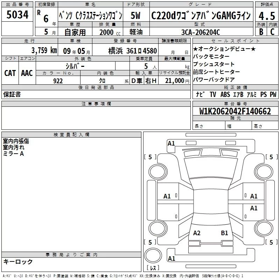
Task: Click the B1 damage mark on the car diagram
Action: 224,233
